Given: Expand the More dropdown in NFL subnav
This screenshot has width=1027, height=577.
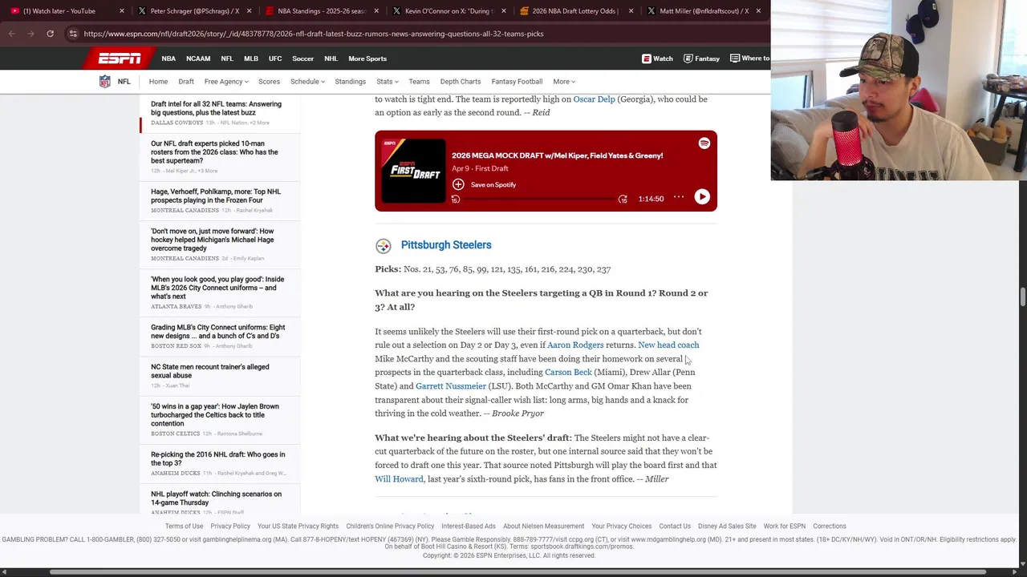Looking at the screenshot, I should pyautogui.click(x=563, y=82).
